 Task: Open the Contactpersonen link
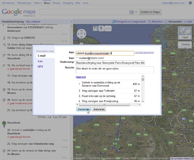pos(144,52)
